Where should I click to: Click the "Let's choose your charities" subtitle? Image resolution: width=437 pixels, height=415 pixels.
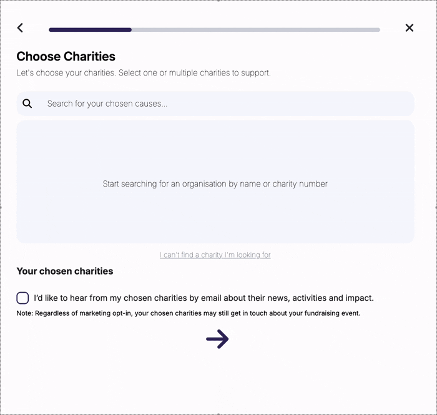pos(144,73)
